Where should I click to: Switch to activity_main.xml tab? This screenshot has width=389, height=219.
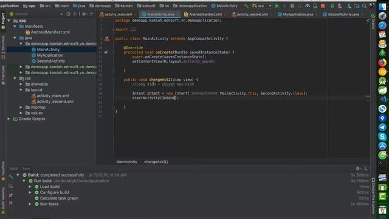coord(118,15)
